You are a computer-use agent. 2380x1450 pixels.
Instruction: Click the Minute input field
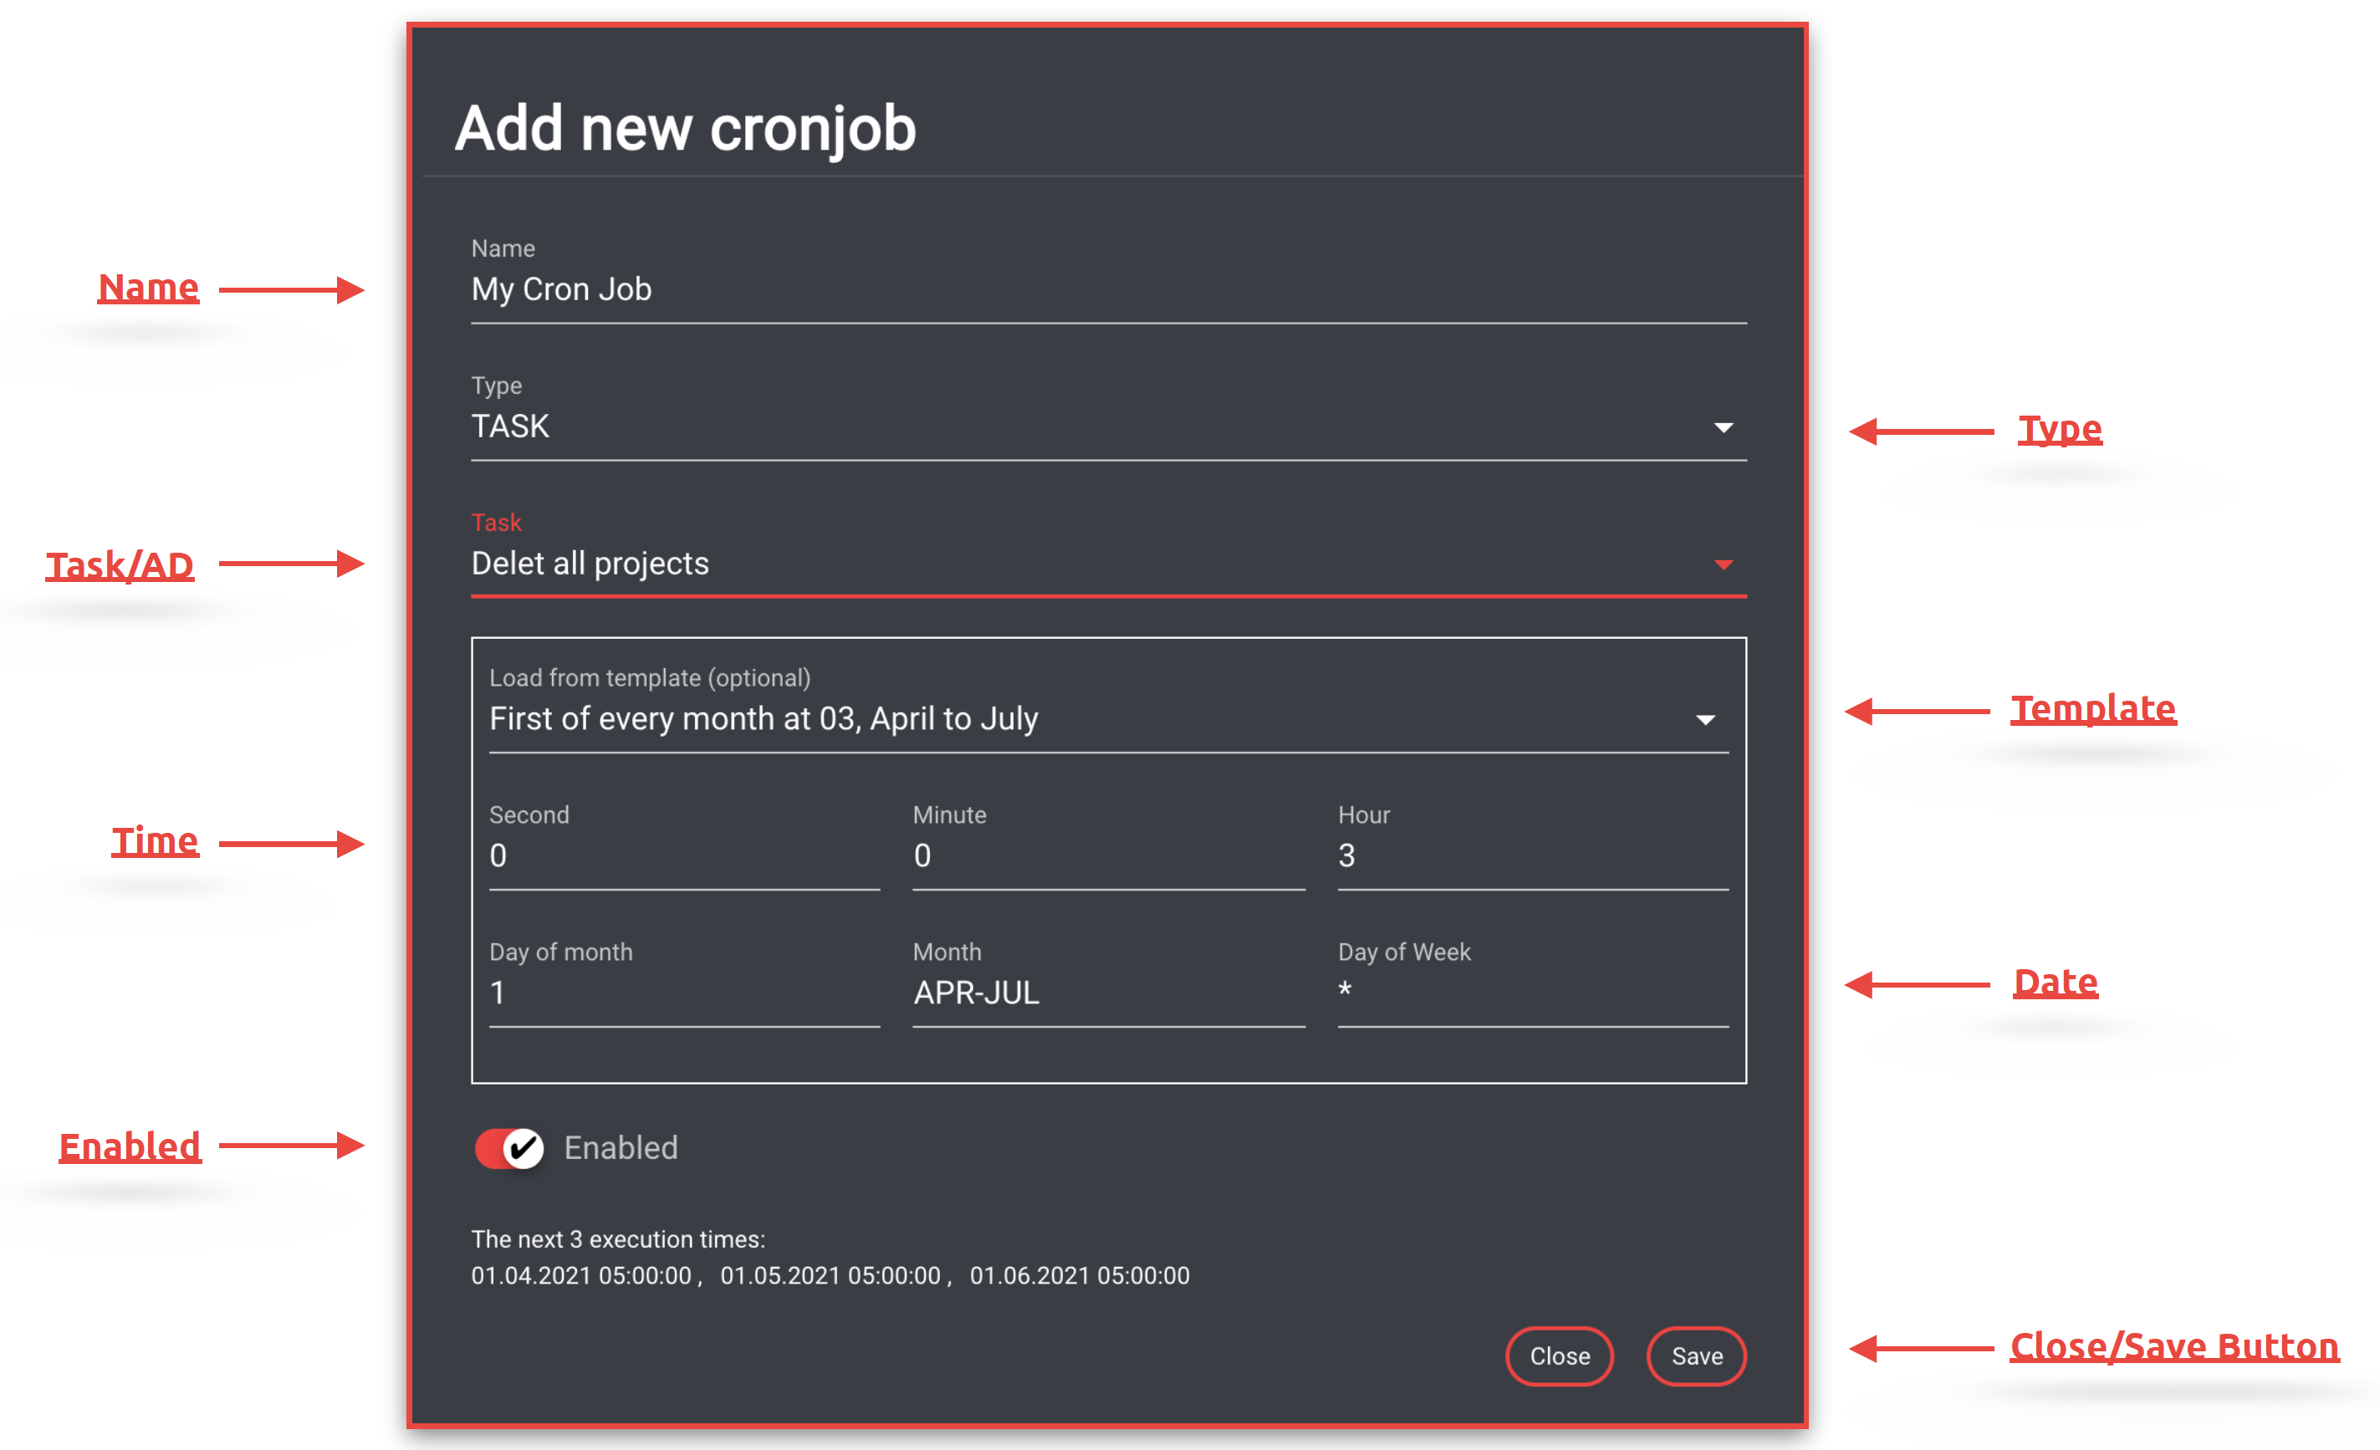(x=1107, y=856)
